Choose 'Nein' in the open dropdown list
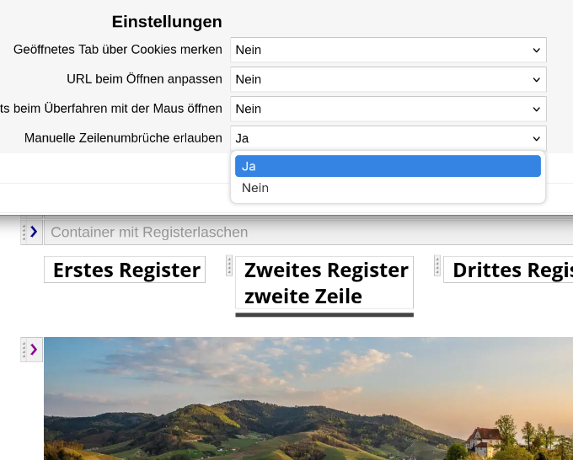 pyautogui.click(x=388, y=188)
